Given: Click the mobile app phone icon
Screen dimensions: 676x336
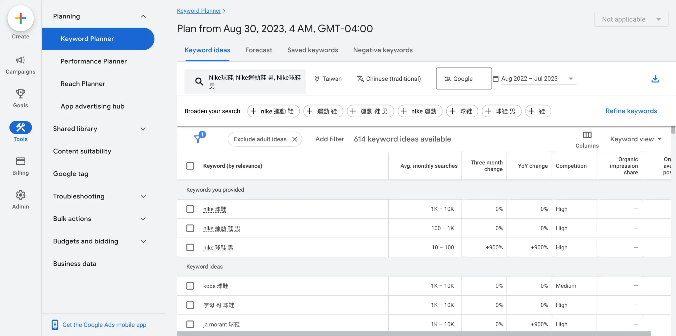Looking at the screenshot, I should 55,325.
